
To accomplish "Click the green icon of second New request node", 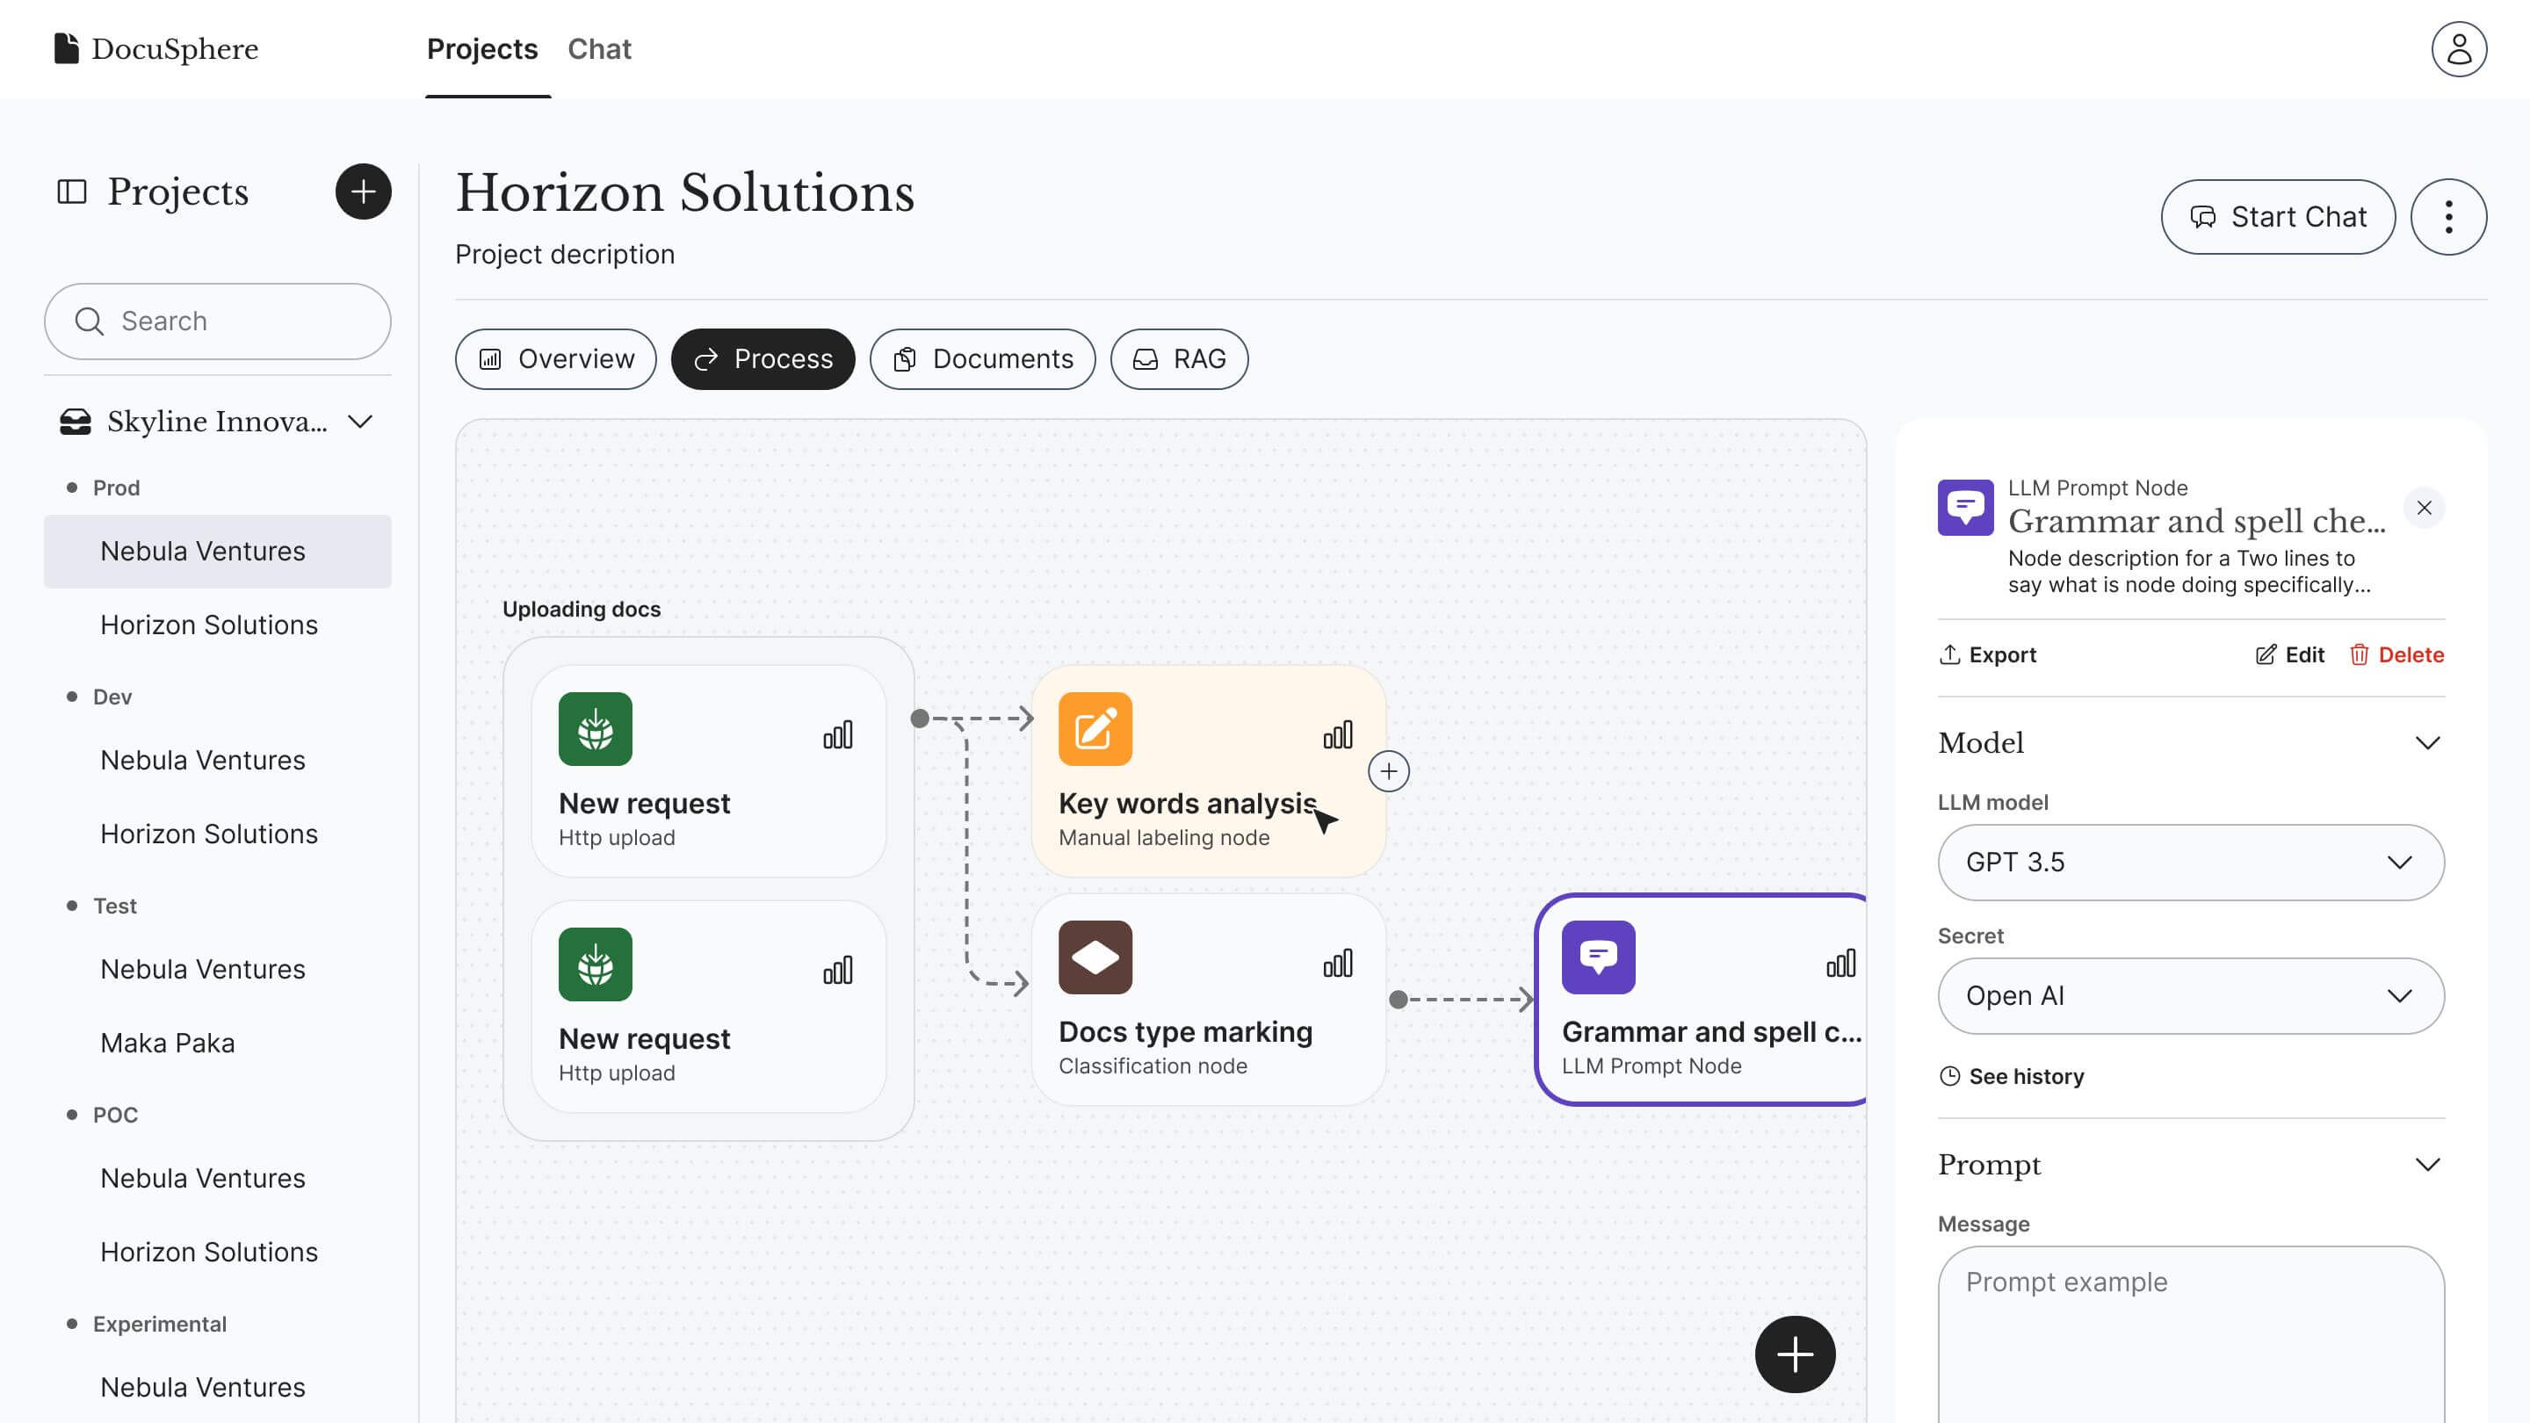I will point(596,964).
